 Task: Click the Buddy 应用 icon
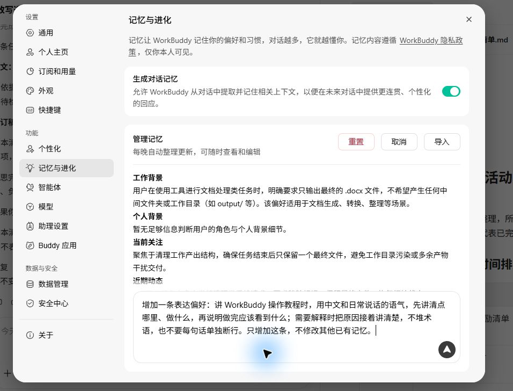point(30,245)
